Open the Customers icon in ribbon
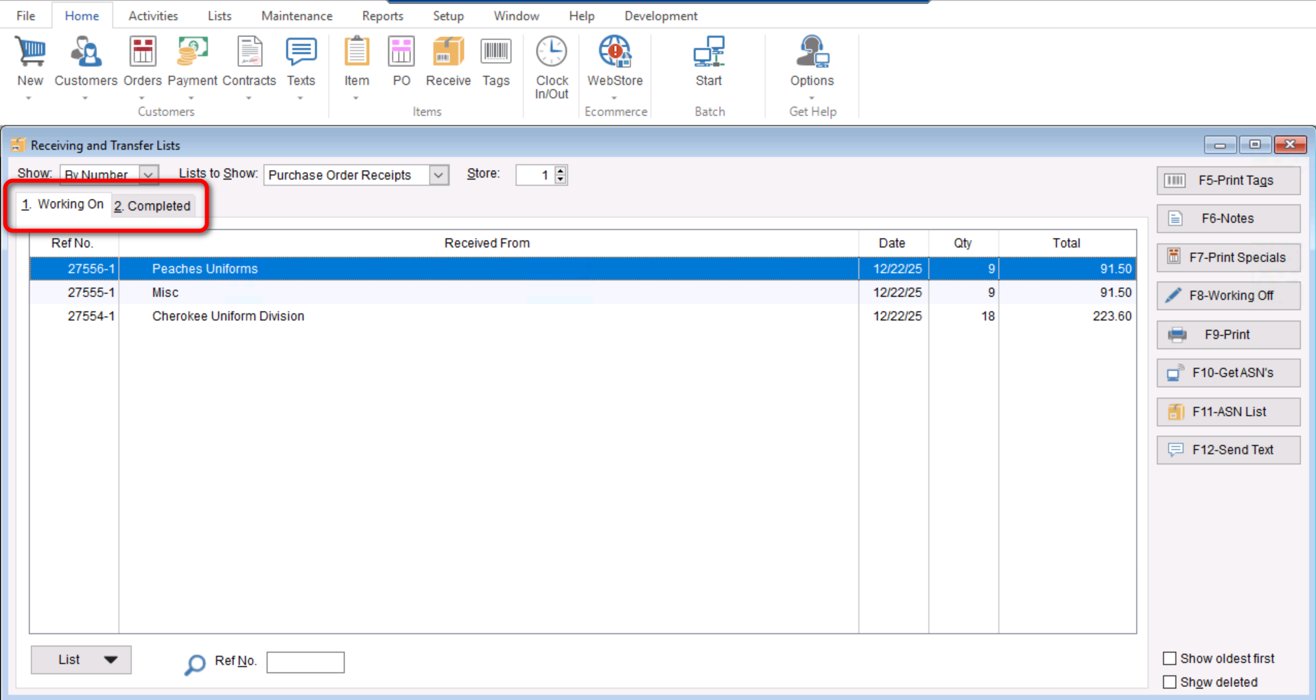 (86, 53)
